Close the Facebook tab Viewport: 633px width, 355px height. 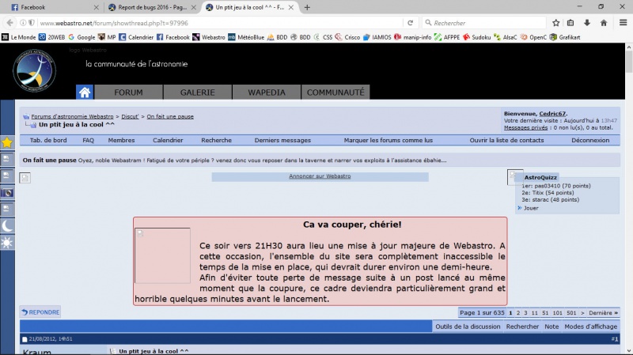pos(96,7)
